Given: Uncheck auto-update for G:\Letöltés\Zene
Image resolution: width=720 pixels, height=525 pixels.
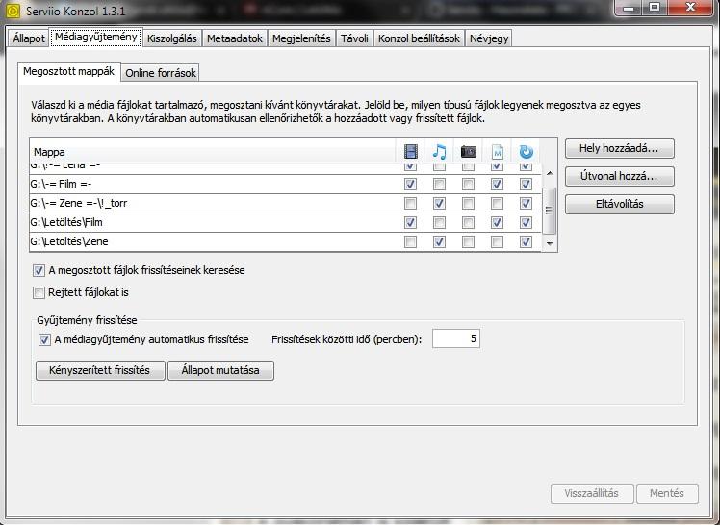Looking at the screenshot, I should 526,241.
